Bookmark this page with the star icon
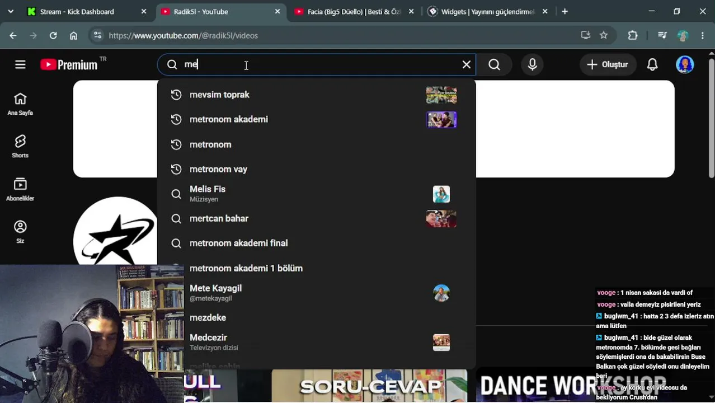The image size is (715, 403). pyautogui.click(x=604, y=35)
